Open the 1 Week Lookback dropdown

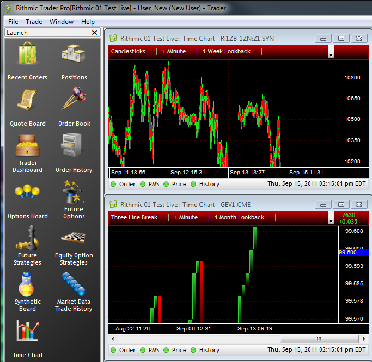tap(230, 51)
